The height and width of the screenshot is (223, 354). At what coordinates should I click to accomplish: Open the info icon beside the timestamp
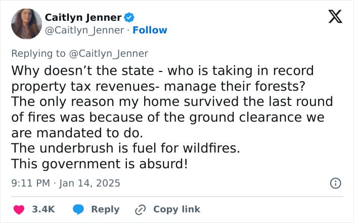[x=335, y=183]
